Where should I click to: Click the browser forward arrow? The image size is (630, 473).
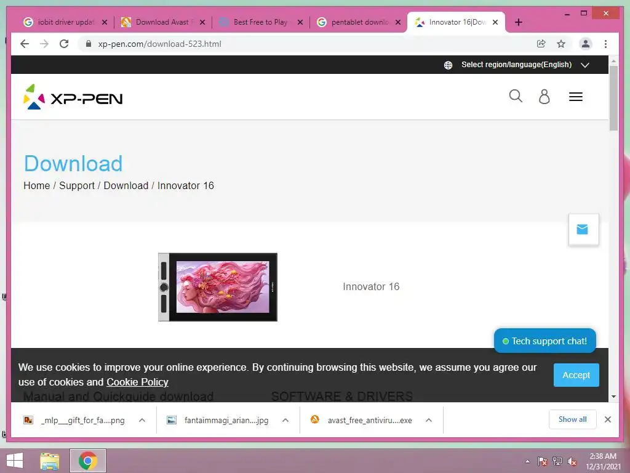(x=44, y=44)
